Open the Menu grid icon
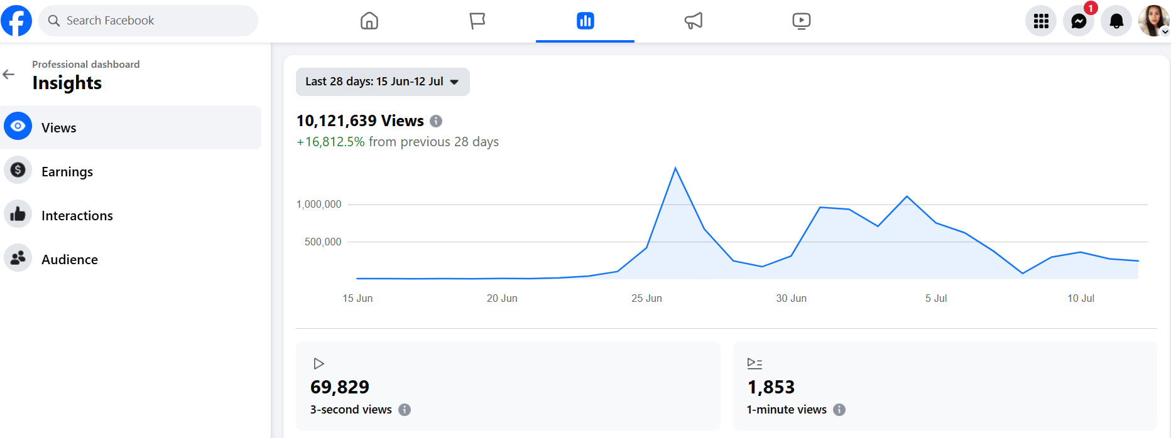Image resolution: width=1171 pixels, height=438 pixels. 1041,21
